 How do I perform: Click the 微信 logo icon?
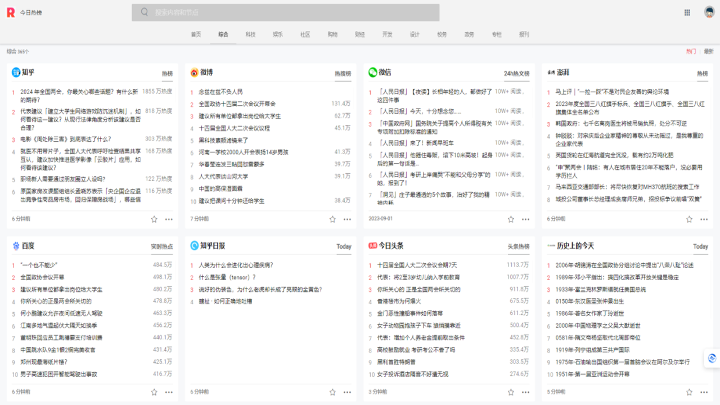372,72
